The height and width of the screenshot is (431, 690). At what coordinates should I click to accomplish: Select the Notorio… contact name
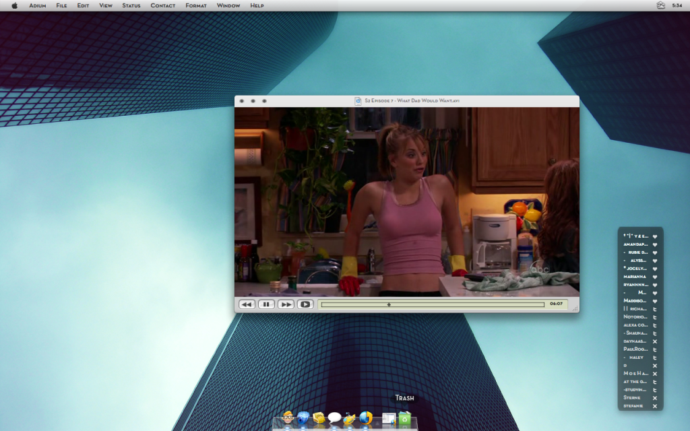[x=635, y=317]
